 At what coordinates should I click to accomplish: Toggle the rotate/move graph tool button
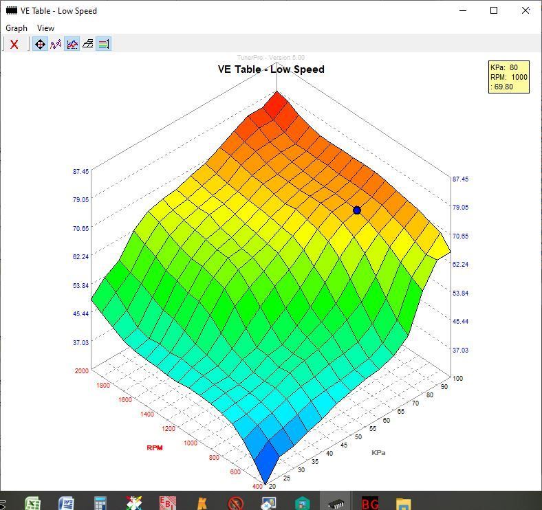(x=40, y=44)
